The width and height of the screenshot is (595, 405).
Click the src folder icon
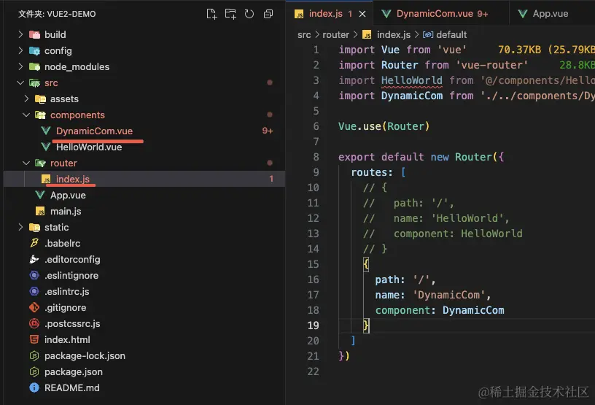coord(34,82)
